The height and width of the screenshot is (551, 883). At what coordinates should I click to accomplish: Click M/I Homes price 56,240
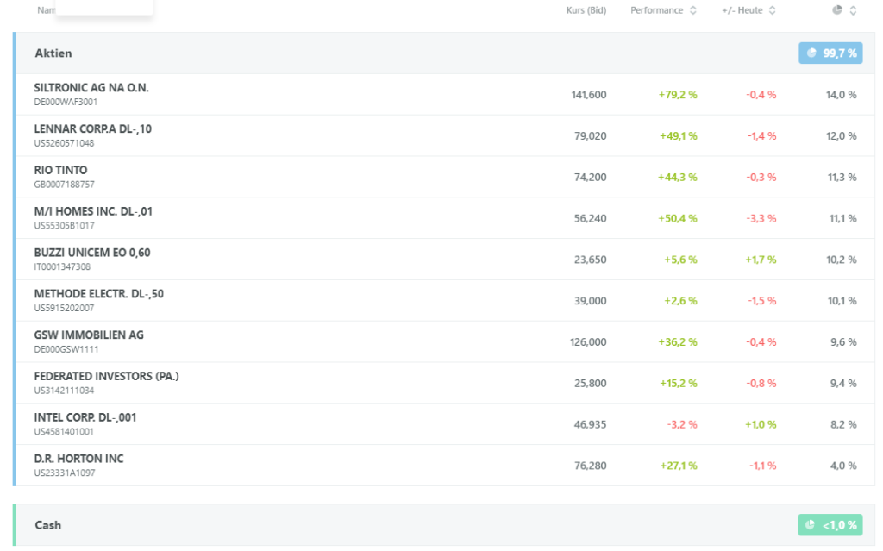tap(590, 218)
